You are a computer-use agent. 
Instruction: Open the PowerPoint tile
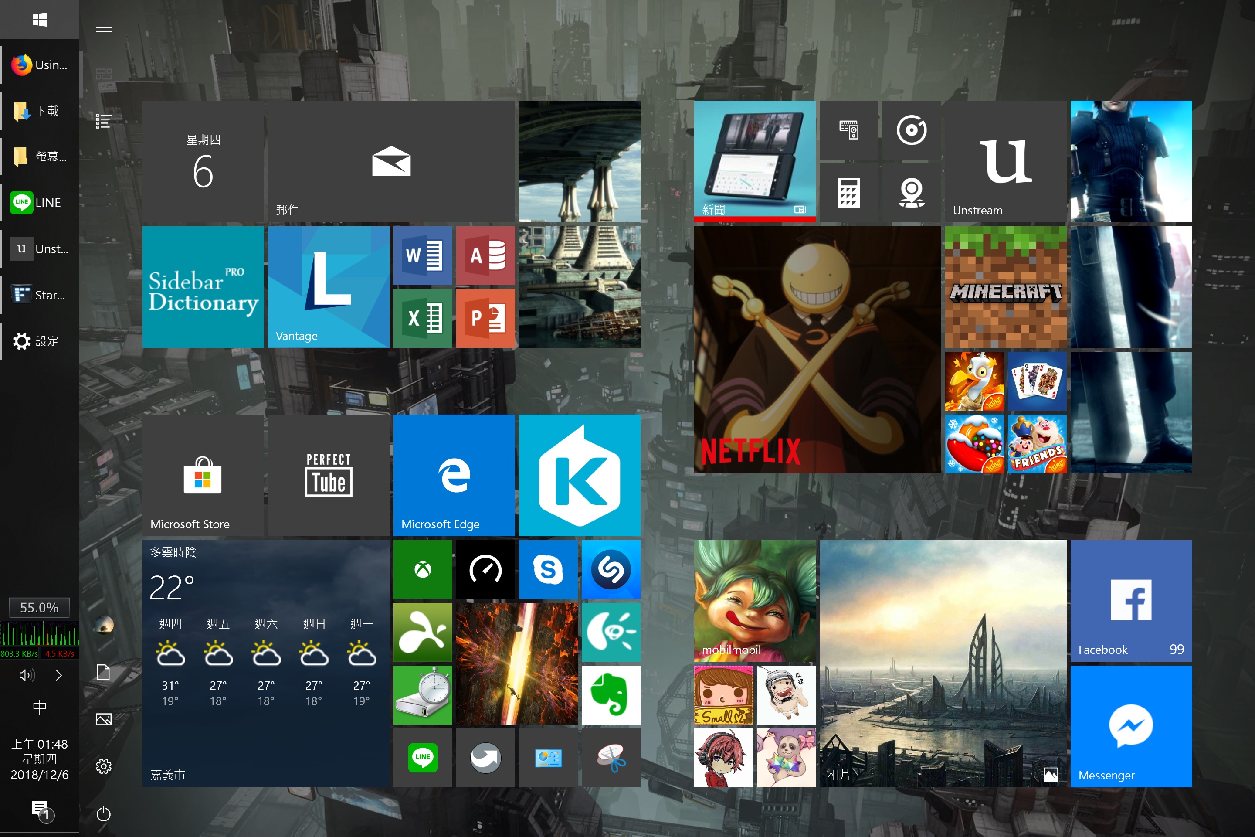tap(485, 318)
